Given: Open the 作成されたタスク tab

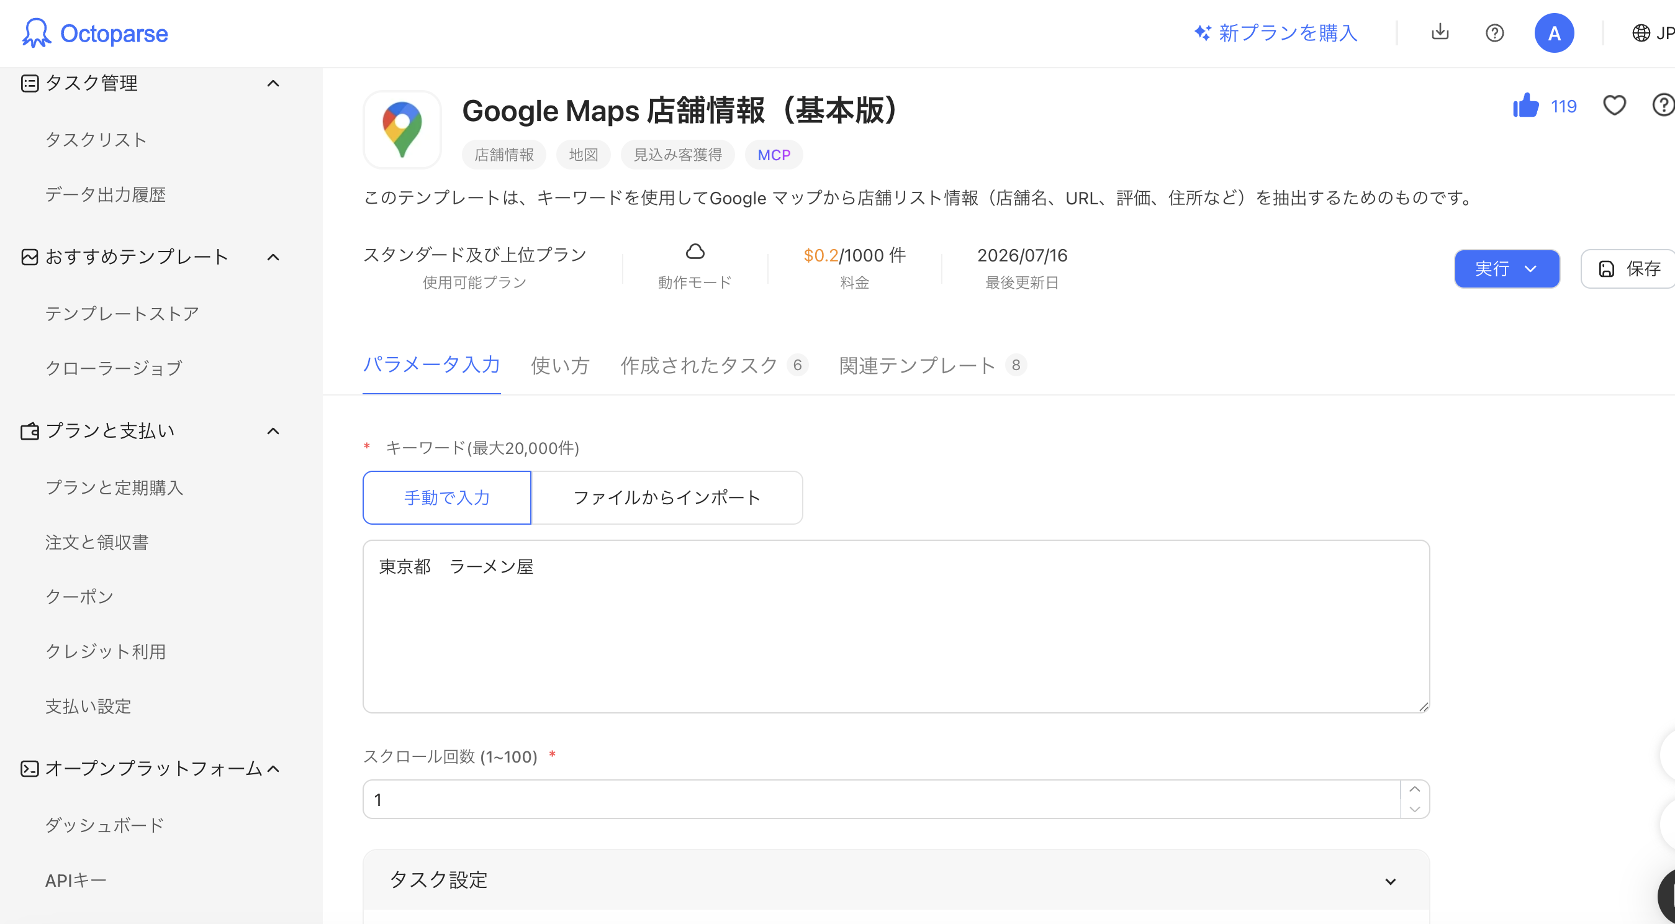Looking at the screenshot, I should coord(714,365).
